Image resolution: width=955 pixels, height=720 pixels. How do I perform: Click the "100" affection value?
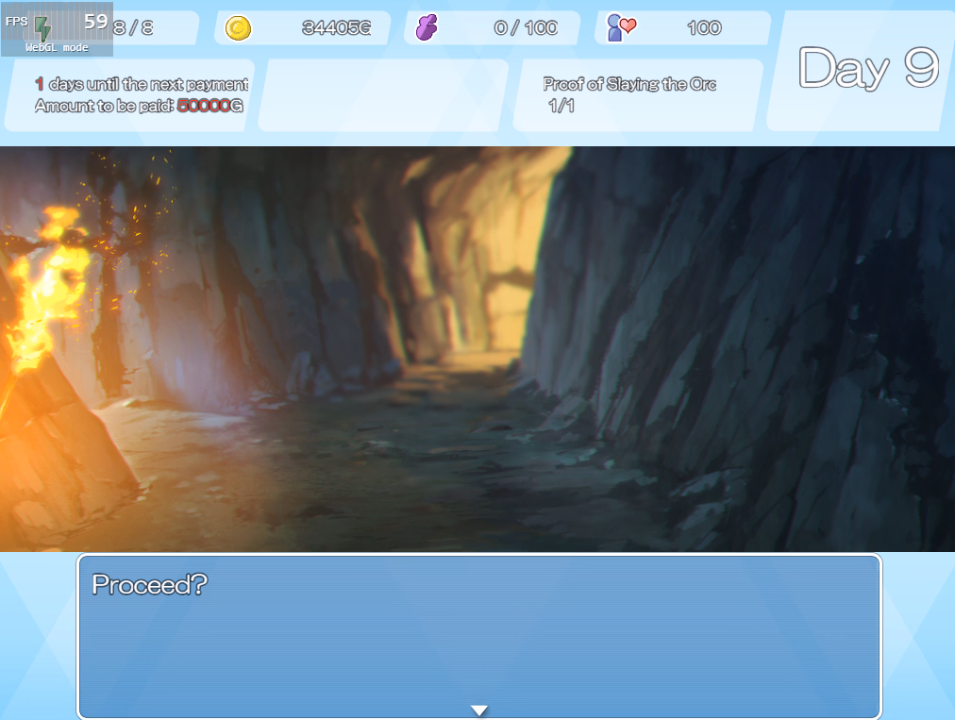704,28
